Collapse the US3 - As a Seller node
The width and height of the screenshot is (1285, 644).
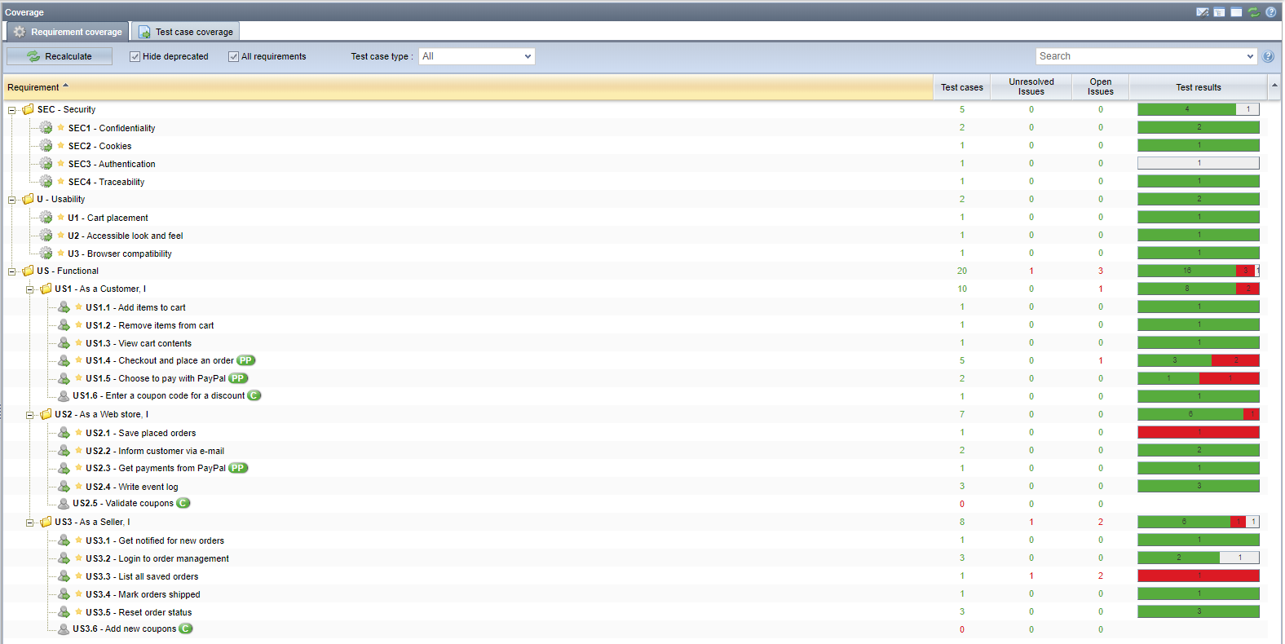point(29,523)
